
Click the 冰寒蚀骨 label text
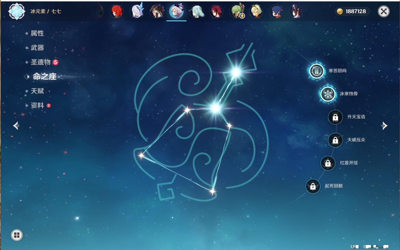(x=349, y=94)
